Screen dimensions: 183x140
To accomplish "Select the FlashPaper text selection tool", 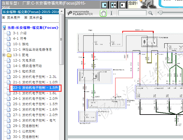I will (111, 13).
